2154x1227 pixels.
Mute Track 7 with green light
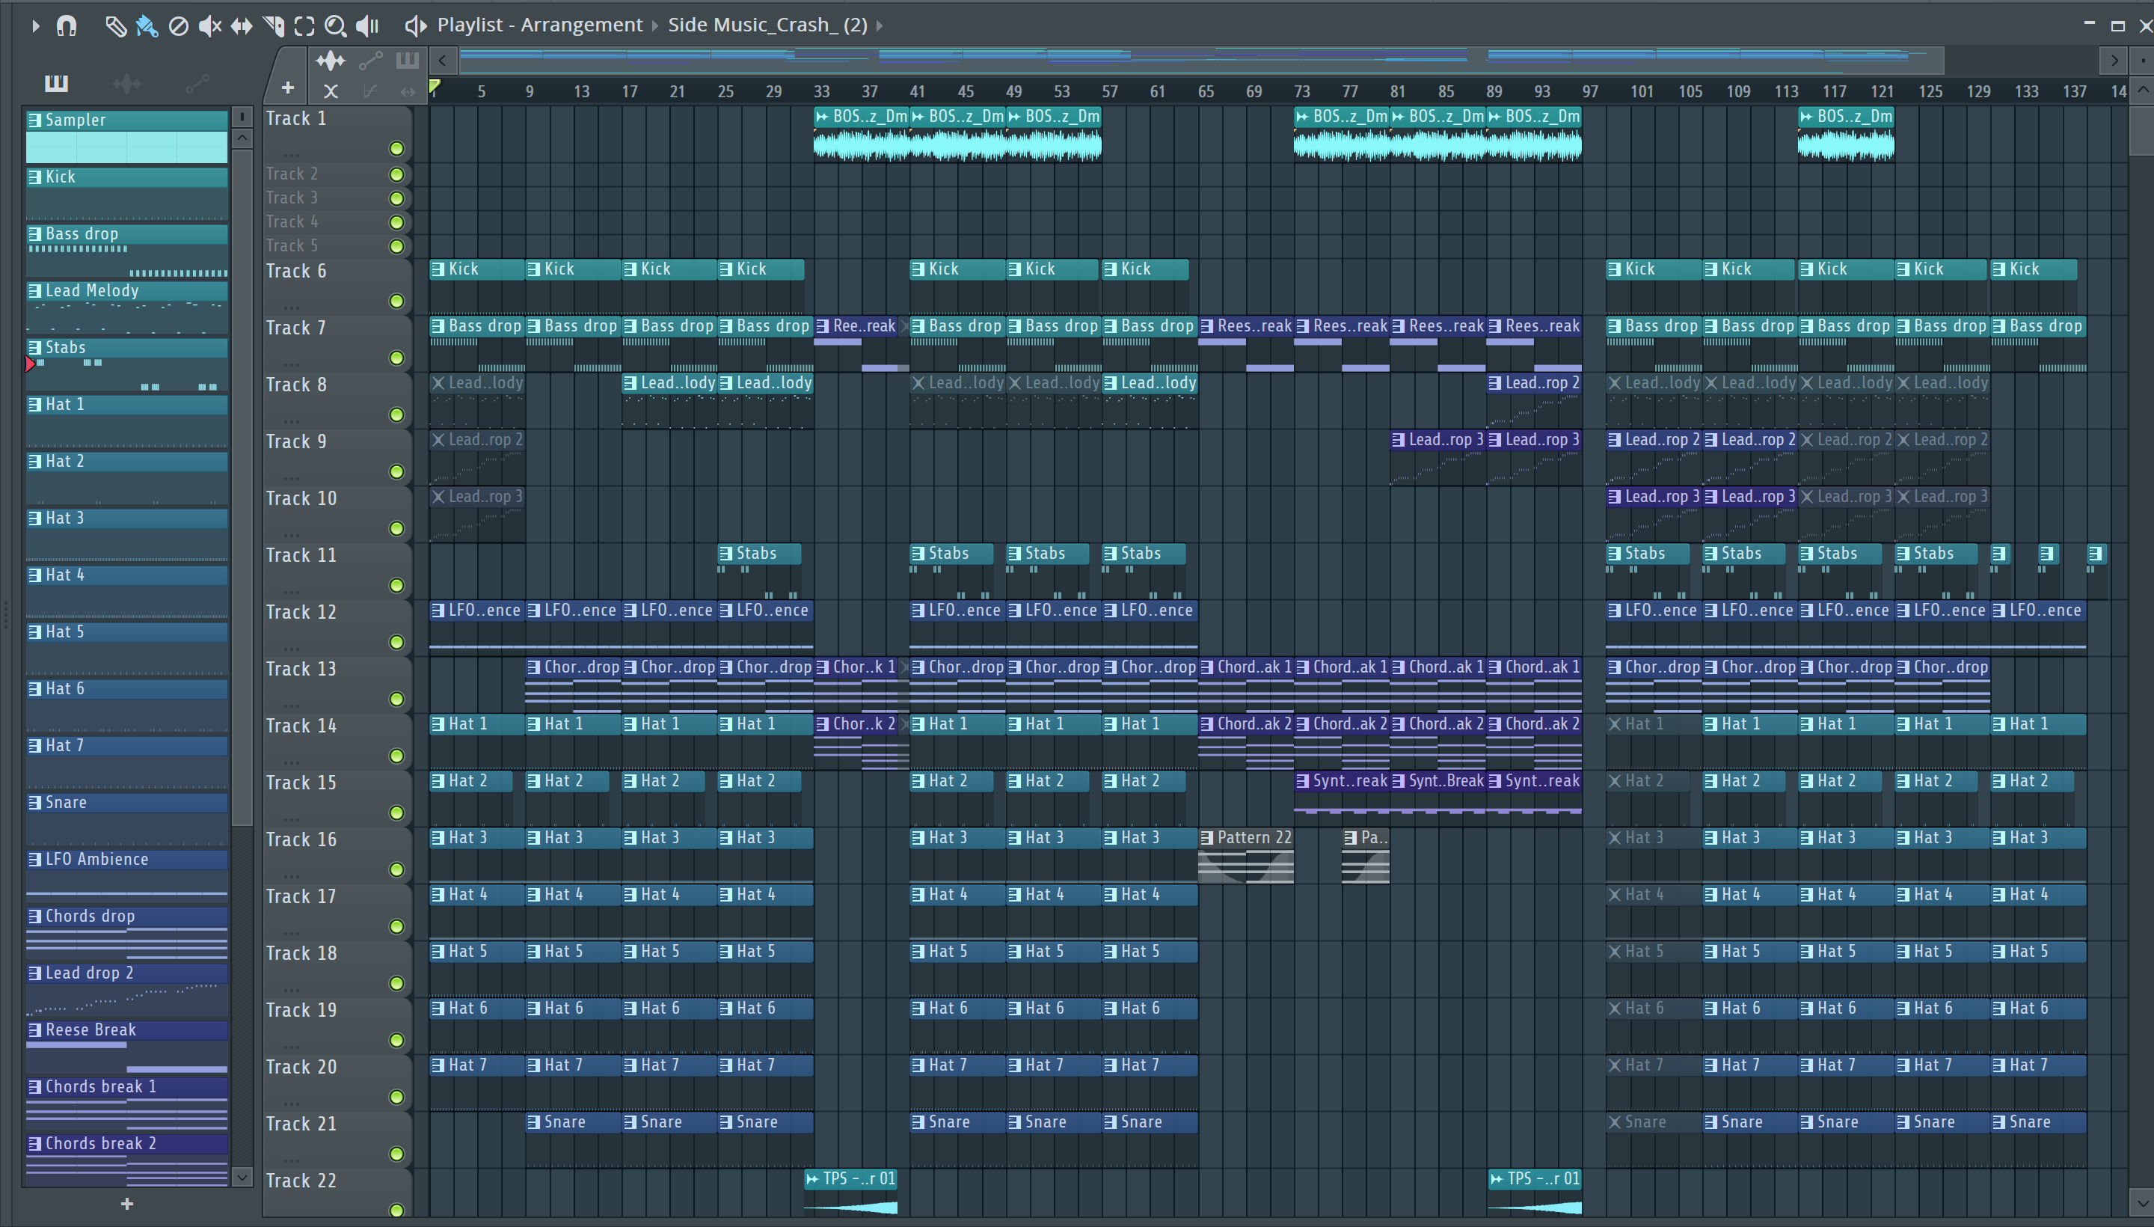[396, 358]
